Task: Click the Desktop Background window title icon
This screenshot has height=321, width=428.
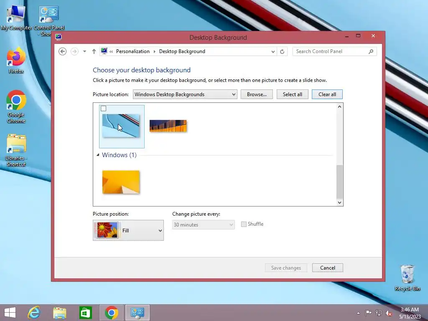Action: point(59,37)
